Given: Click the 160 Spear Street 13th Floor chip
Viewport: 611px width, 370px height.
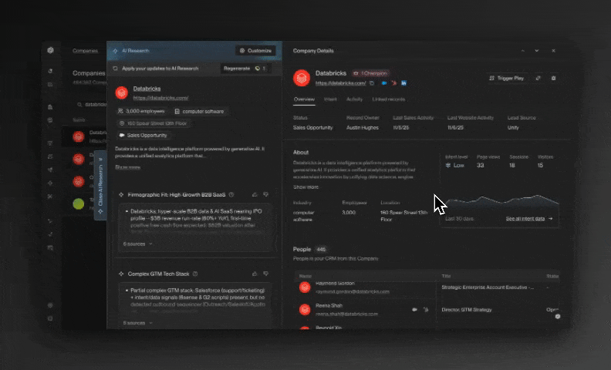Looking at the screenshot, I should click(153, 123).
